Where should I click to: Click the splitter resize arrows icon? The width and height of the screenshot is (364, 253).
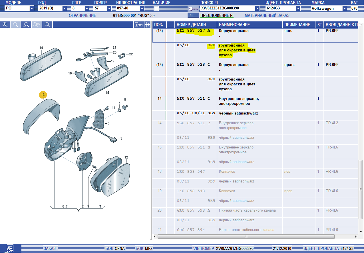click(x=147, y=25)
